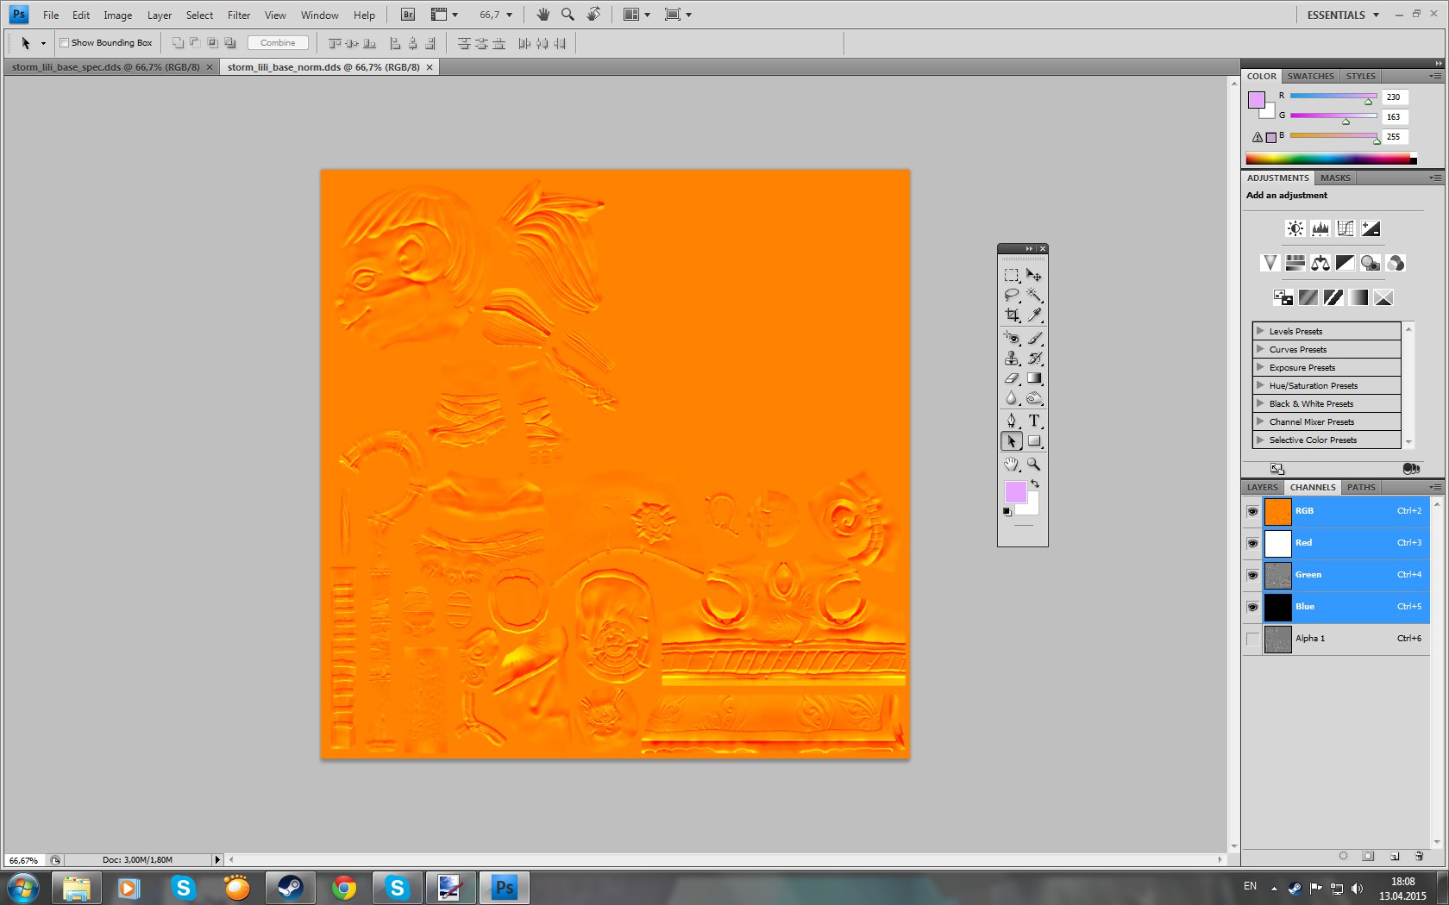Open the Layer menu
1449x905 pixels.
160,16
